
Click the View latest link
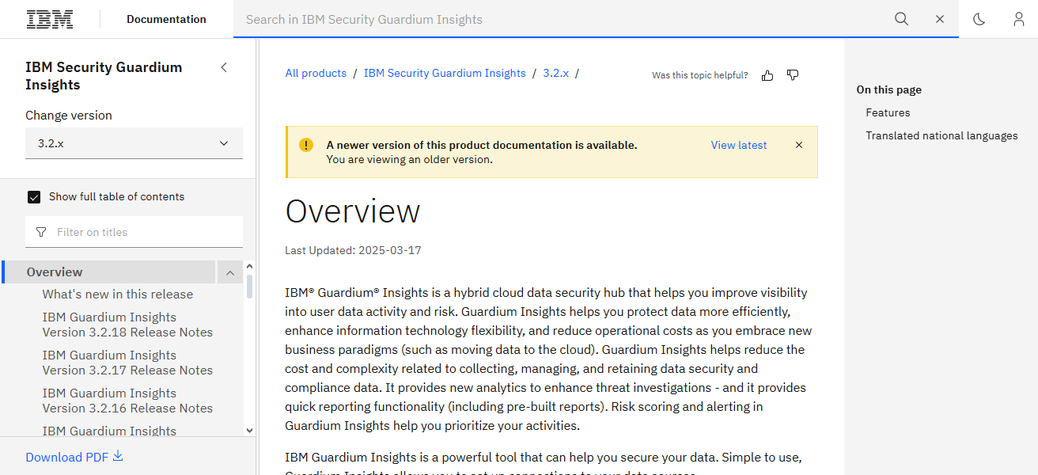pos(738,145)
